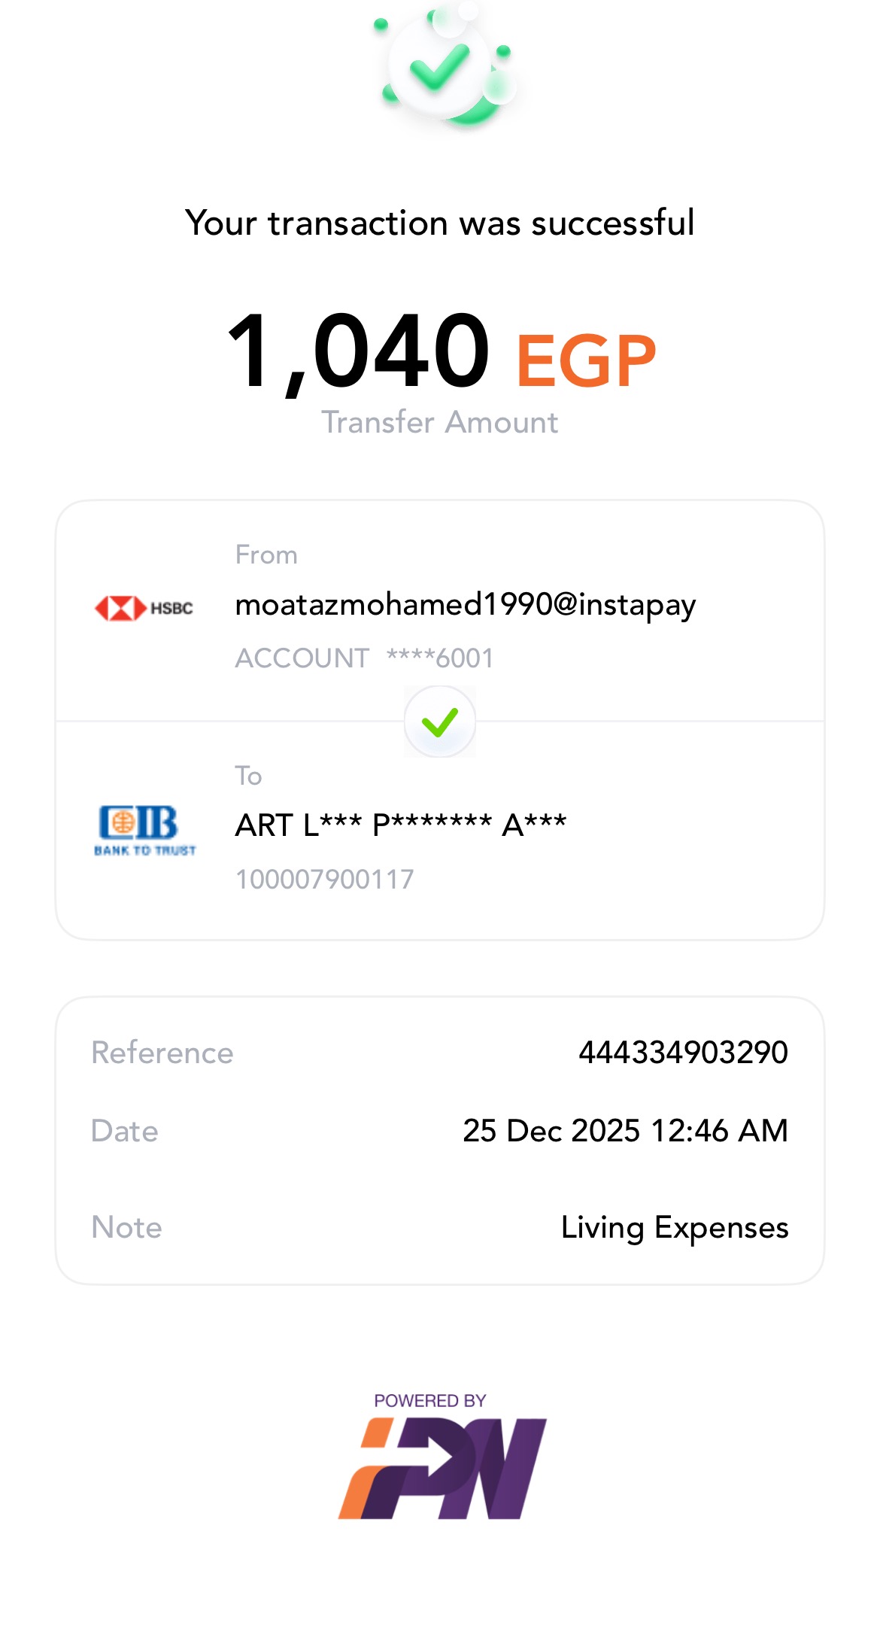The height and width of the screenshot is (1647, 880).
Task: Tap the Reference field label
Action: pos(162,1053)
